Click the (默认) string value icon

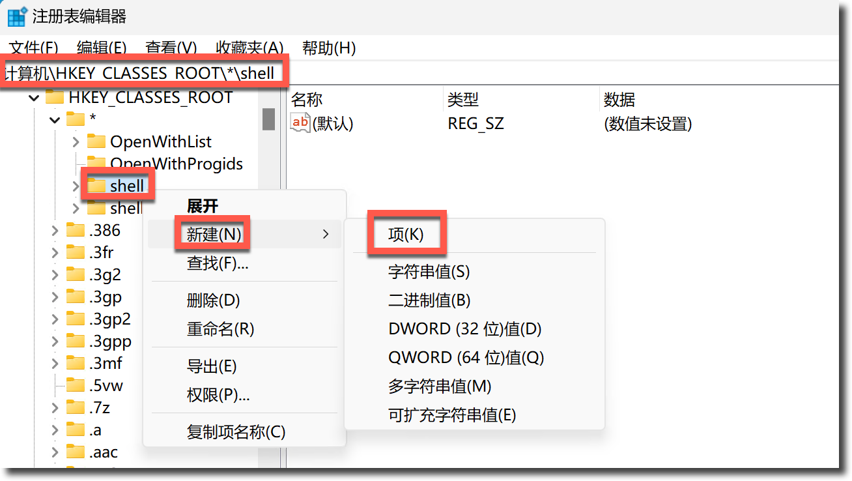point(300,123)
